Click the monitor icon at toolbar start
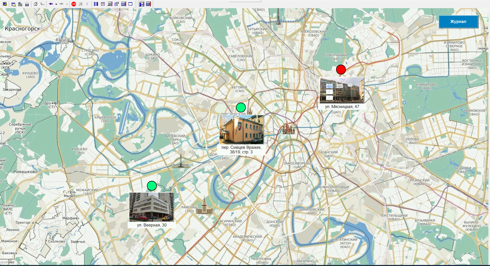 click(x=5, y=4)
